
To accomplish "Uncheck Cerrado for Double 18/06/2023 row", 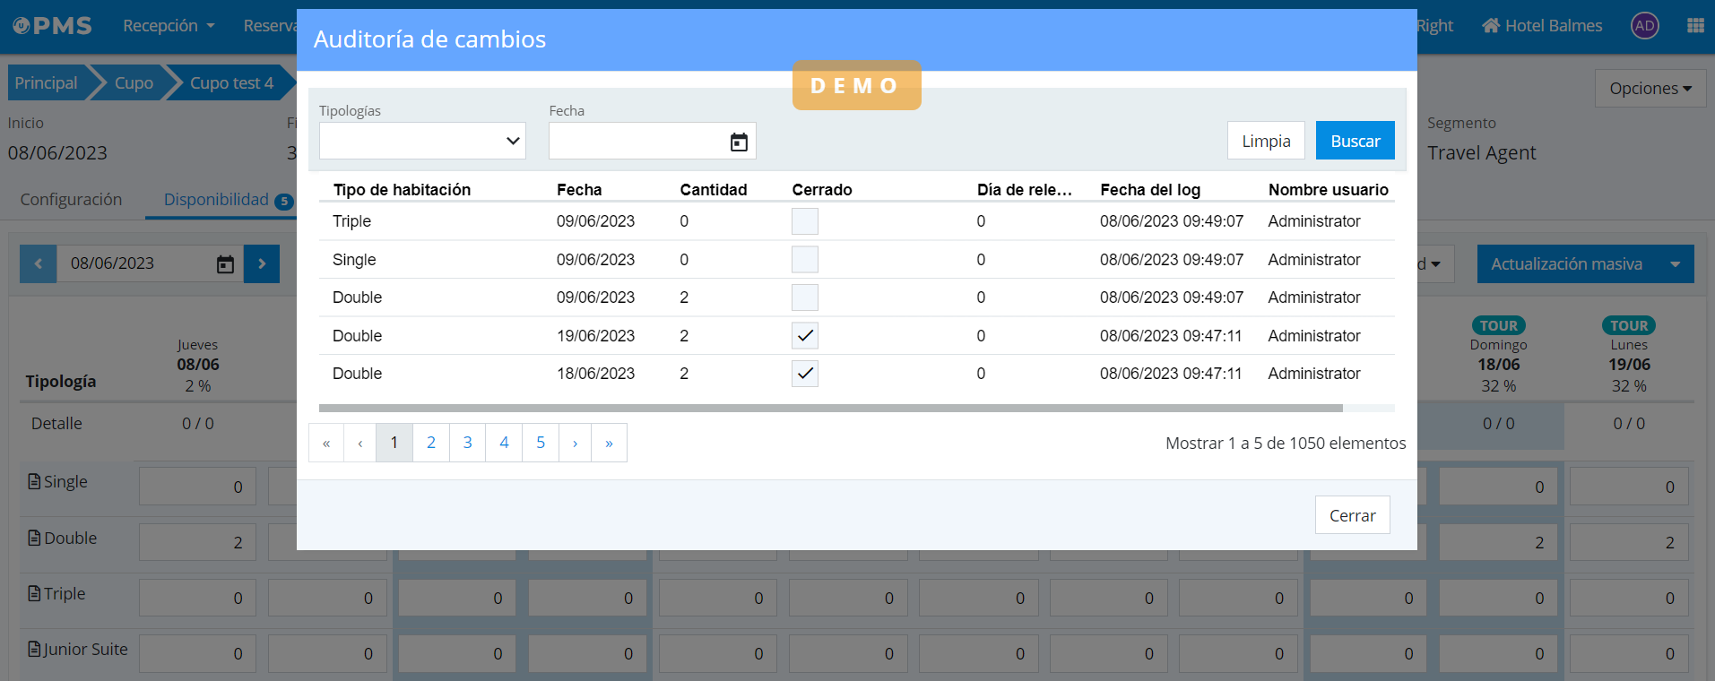I will 804,374.
